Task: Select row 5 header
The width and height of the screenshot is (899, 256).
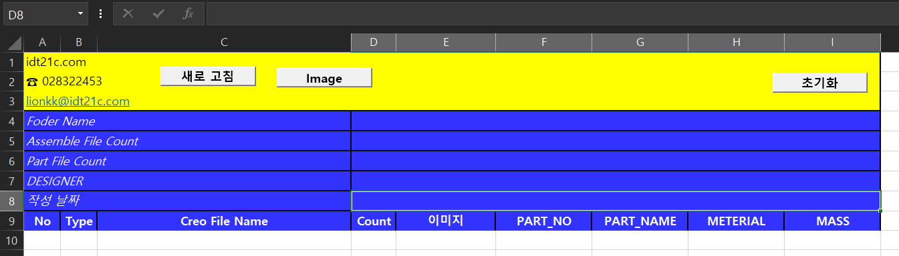Action: pos(12,141)
